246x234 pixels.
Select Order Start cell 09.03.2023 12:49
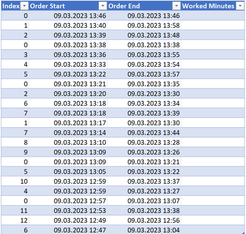68,220
